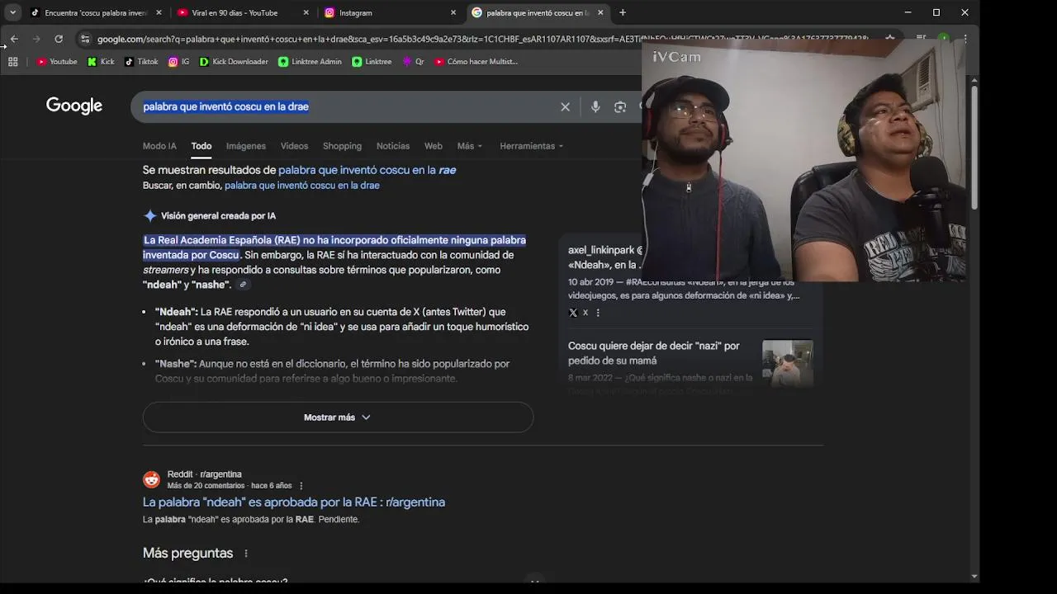Viewport: 1057px width, 594px height.
Task: Open the Linktree Admin bookmark
Action: tap(310, 62)
